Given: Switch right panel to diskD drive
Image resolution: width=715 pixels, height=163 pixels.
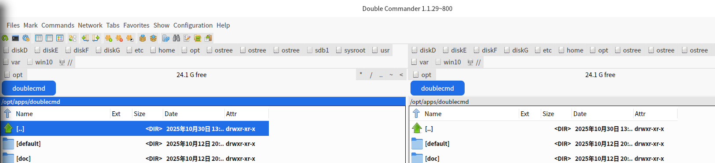Looking at the screenshot, I should click(x=424, y=50).
